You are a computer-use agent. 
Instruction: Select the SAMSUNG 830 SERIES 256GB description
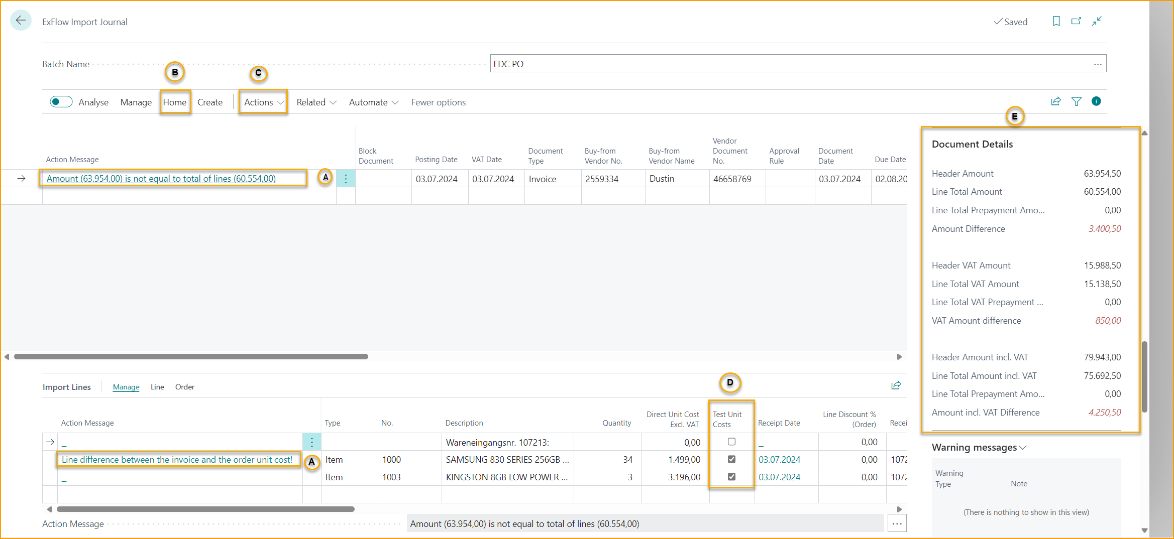coord(507,460)
